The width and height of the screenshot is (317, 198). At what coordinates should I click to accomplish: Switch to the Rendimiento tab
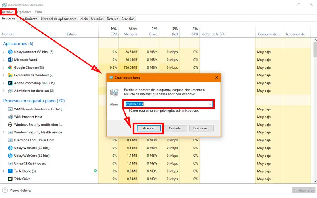pyautogui.click(x=28, y=19)
